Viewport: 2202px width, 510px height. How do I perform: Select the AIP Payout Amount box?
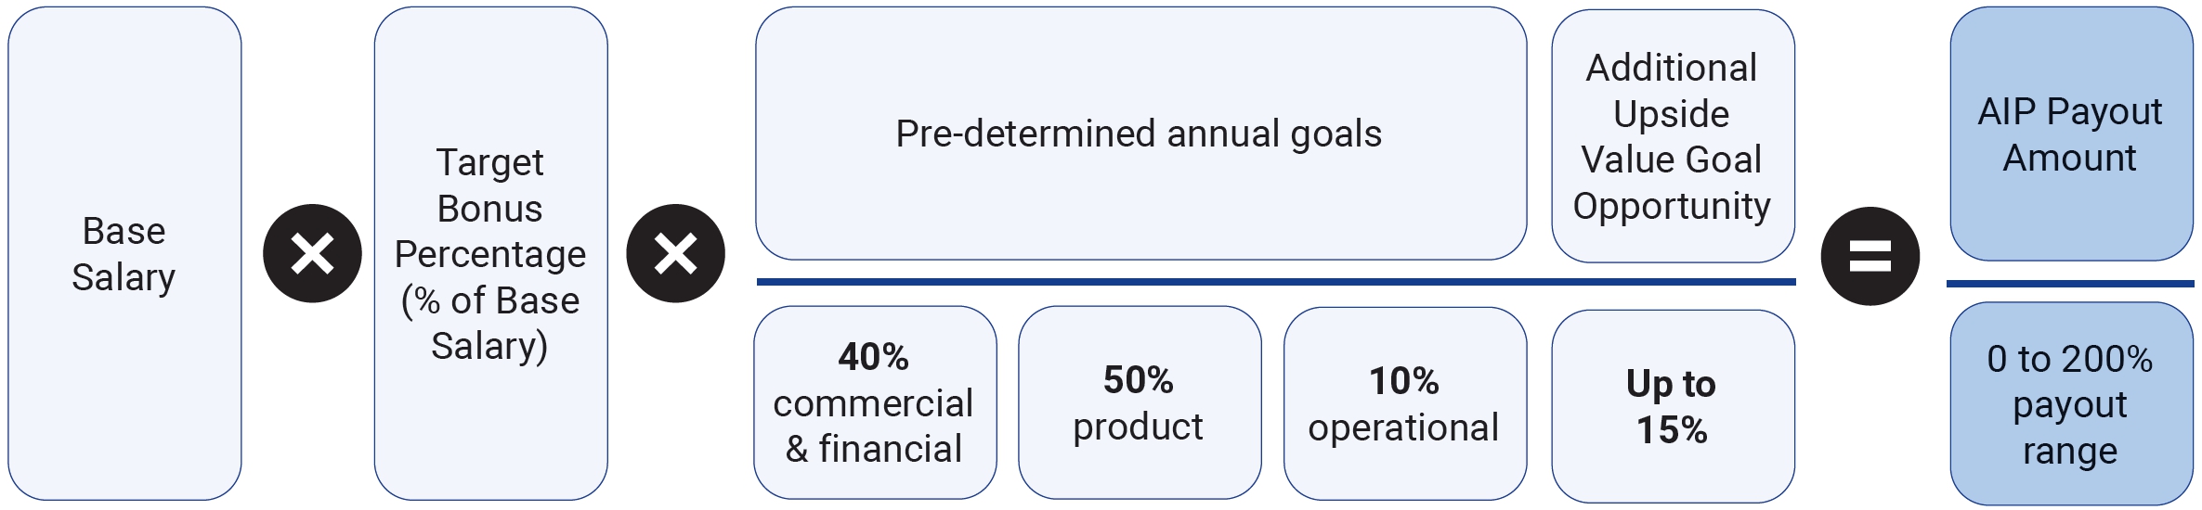[x=2070, y=134]
